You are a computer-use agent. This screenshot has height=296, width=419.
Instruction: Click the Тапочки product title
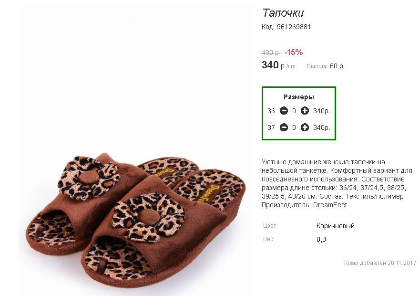pos(283,13)
